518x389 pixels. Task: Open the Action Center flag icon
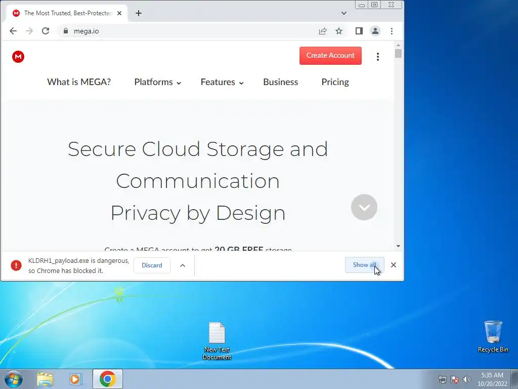click(x=455, y=379)
